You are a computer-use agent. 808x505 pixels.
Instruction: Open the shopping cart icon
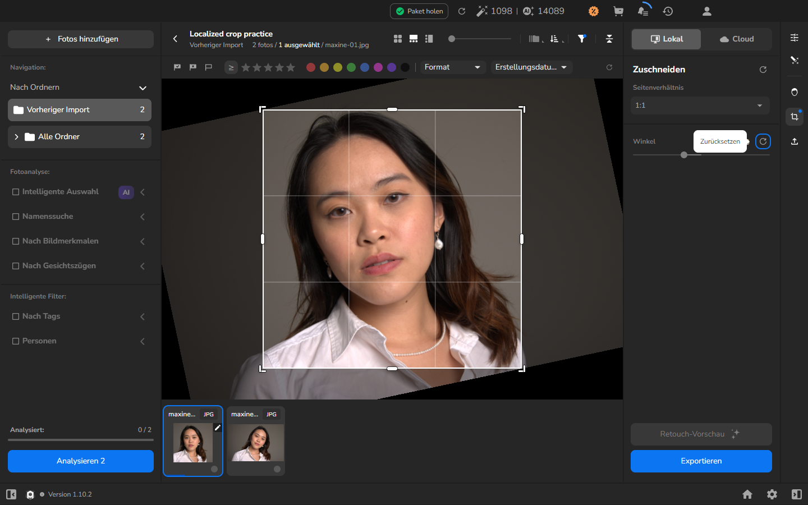pos(618,11)
